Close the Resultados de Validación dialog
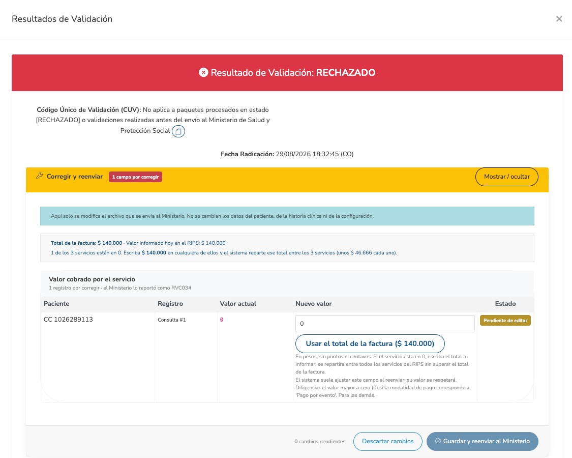 click(559, 19)
